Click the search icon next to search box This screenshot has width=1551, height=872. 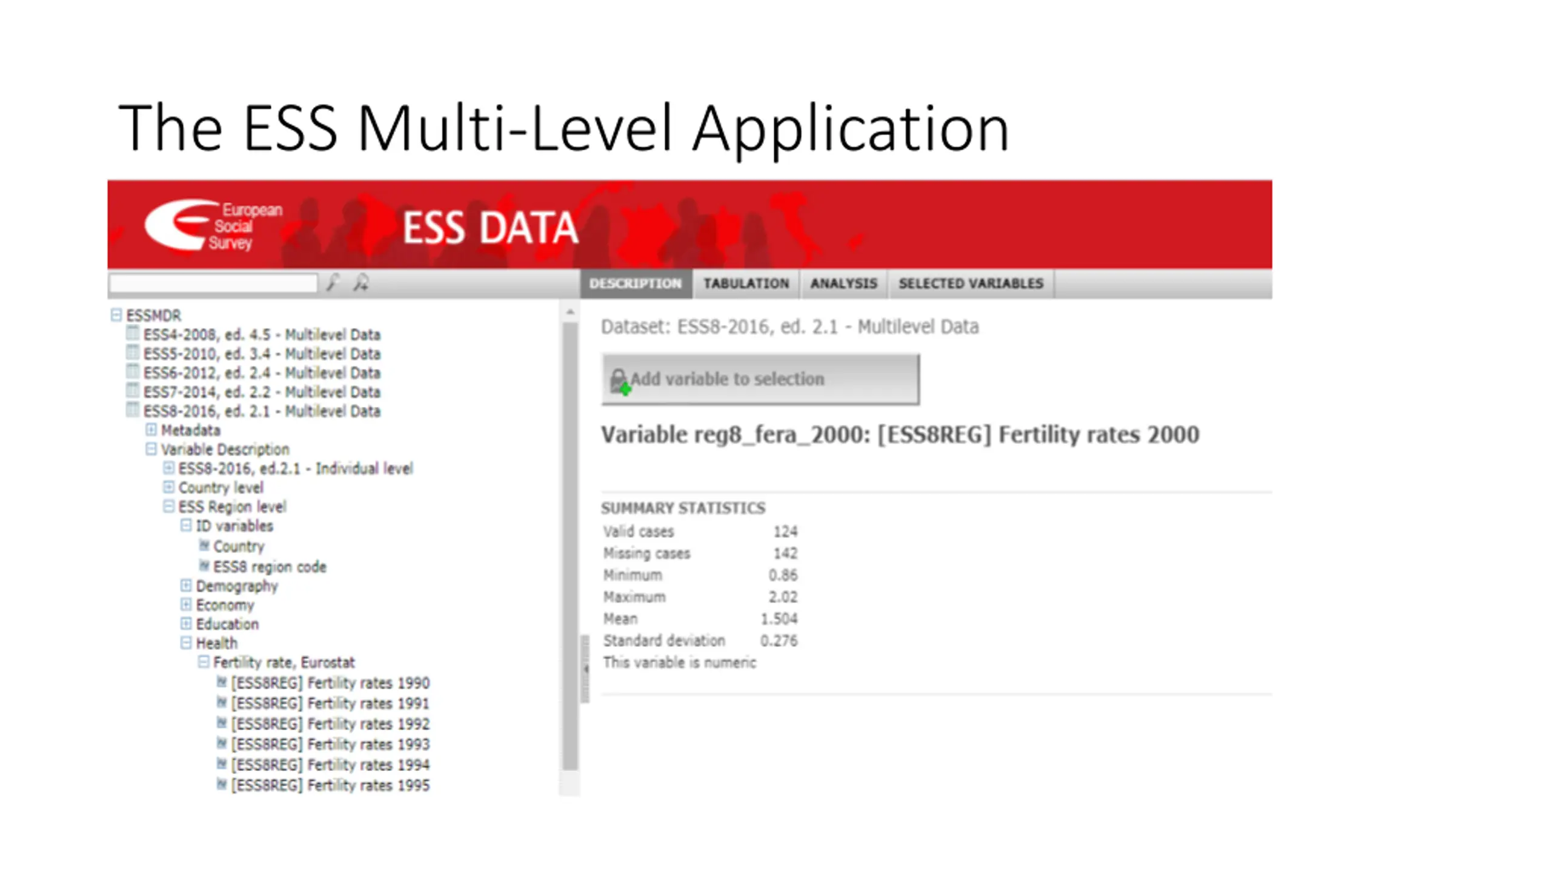pos(333,282)
